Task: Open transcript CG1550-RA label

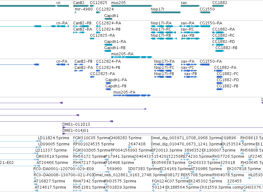Action: [211, 23]
